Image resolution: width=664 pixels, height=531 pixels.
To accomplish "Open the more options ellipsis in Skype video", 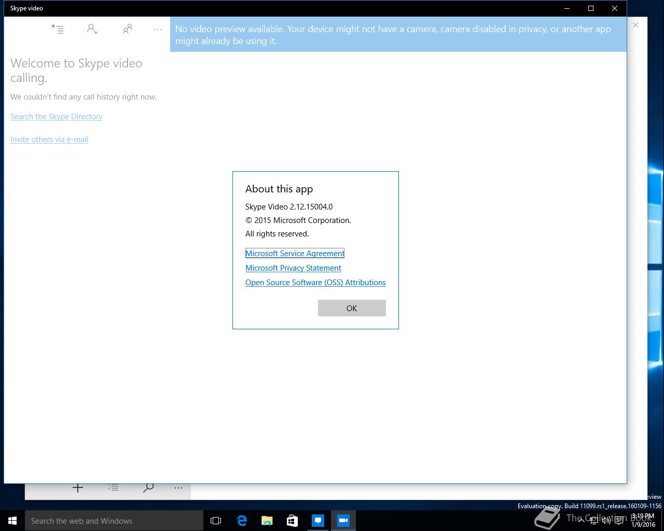I will 158,30.
